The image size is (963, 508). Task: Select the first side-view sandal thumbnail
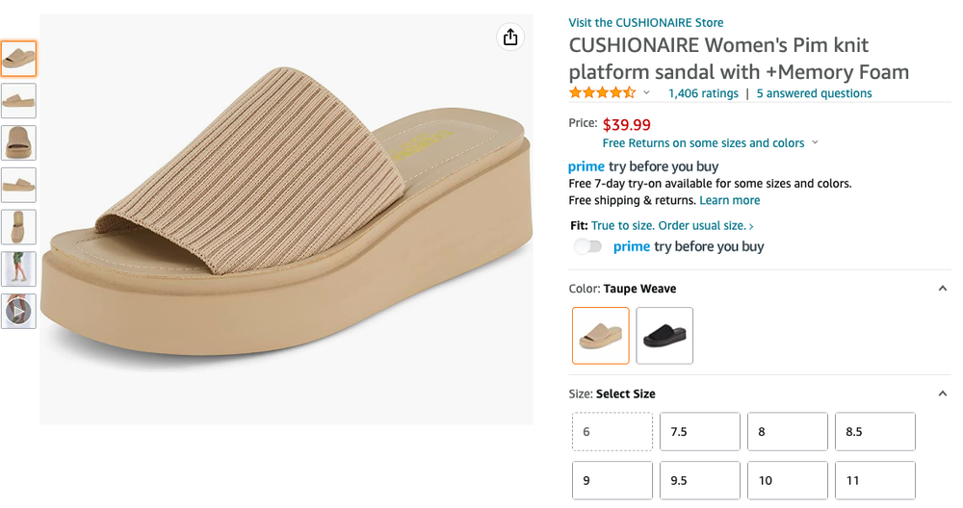pos(18,101)
